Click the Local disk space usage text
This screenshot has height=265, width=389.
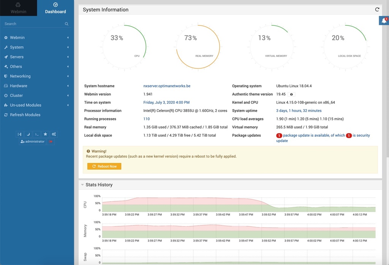[179, 136]
